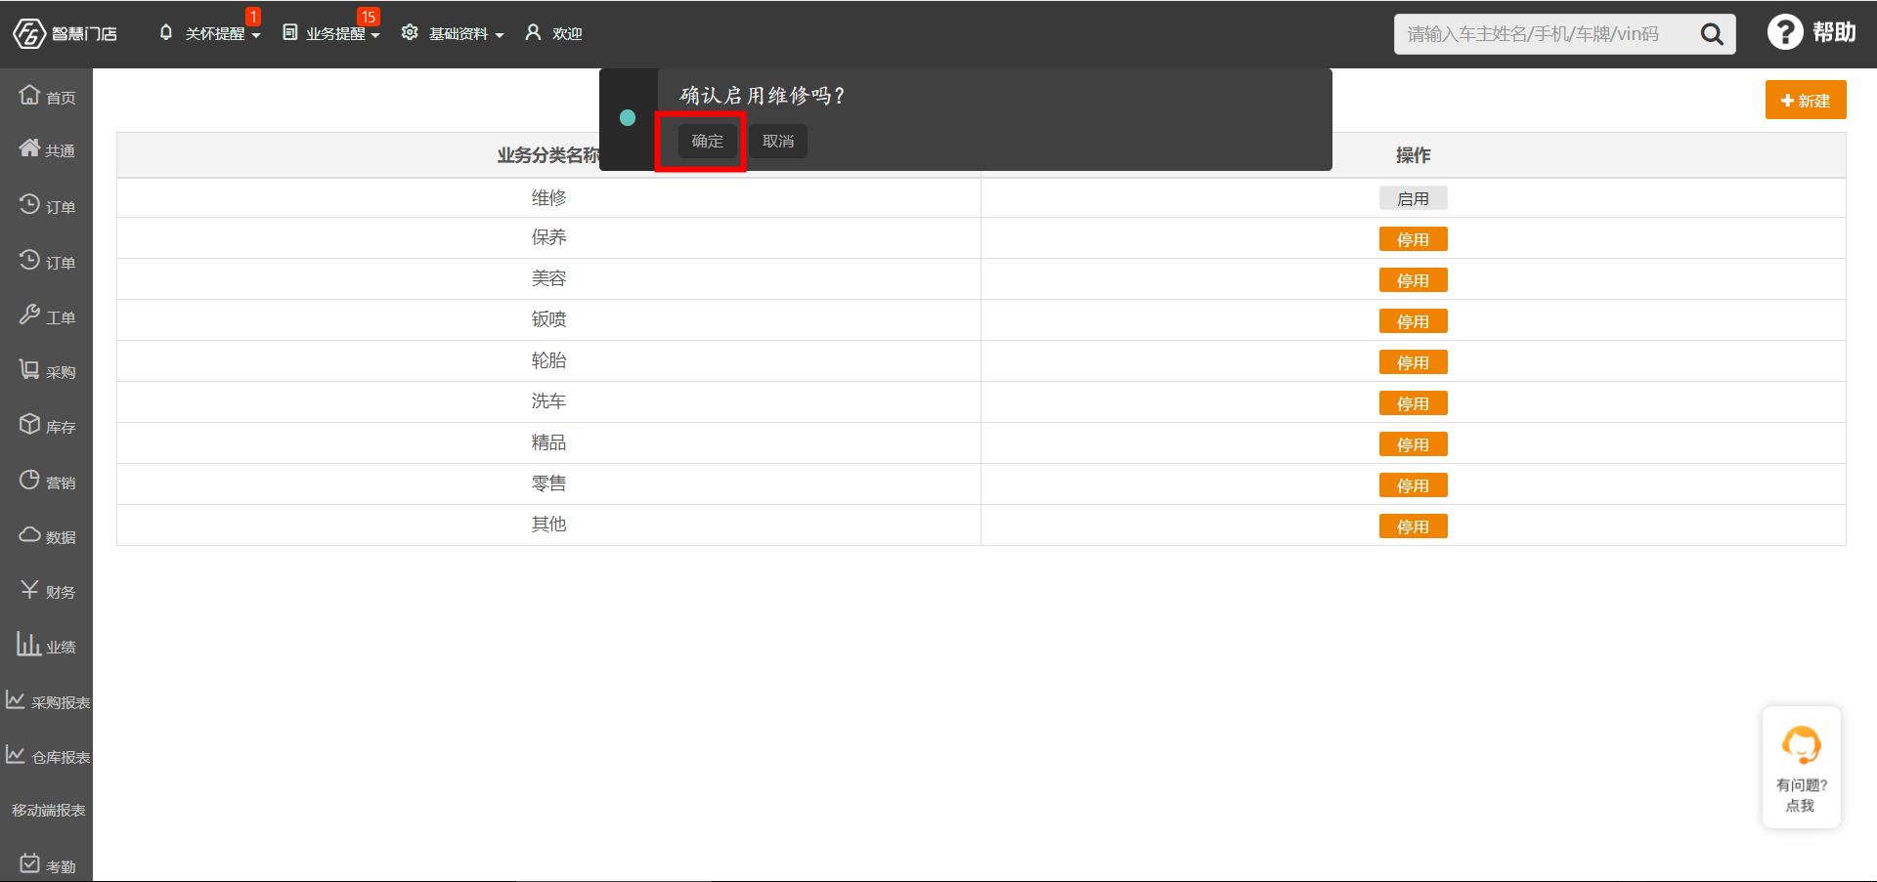Open the 数据 cloud sidebar item
The height and width of the screenshot is (882, 1877).
(47, 536)
